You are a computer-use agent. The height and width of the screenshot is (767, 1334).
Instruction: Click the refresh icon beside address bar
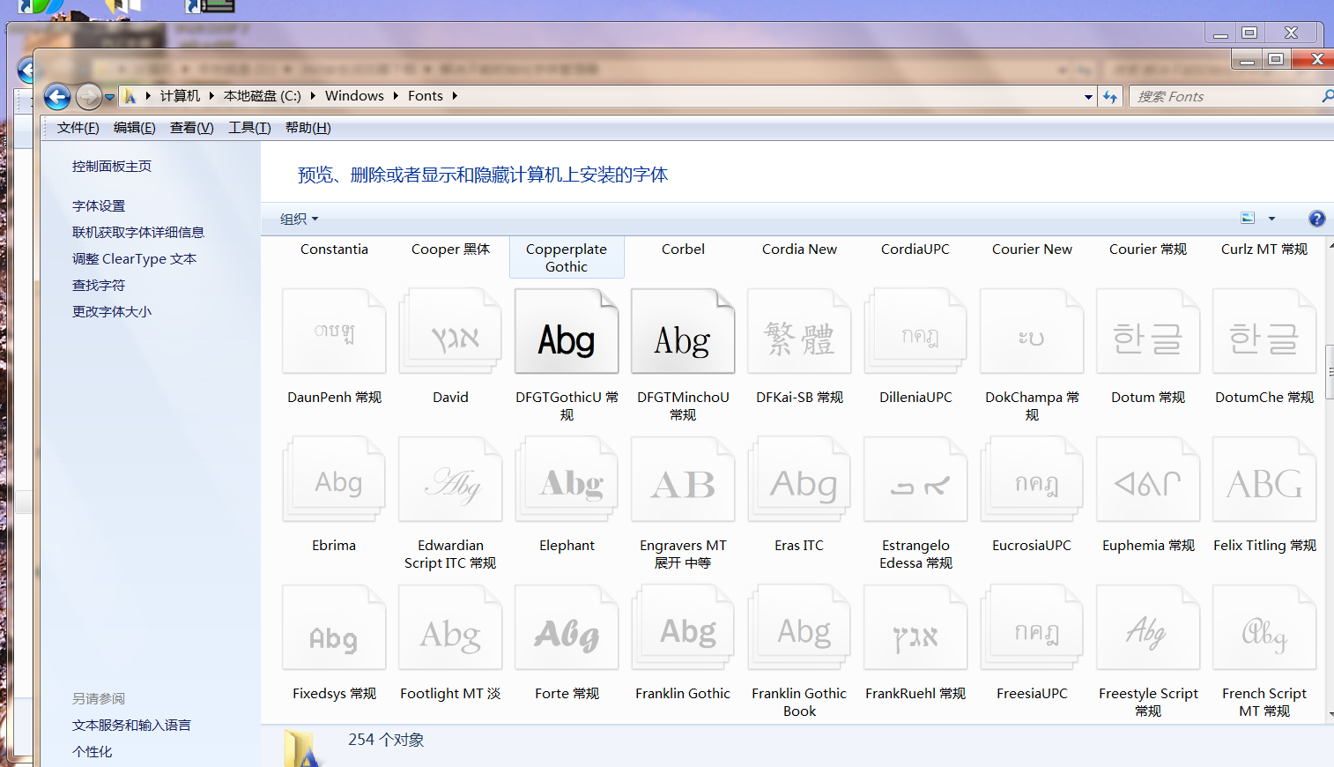[x=1110, y=97]
